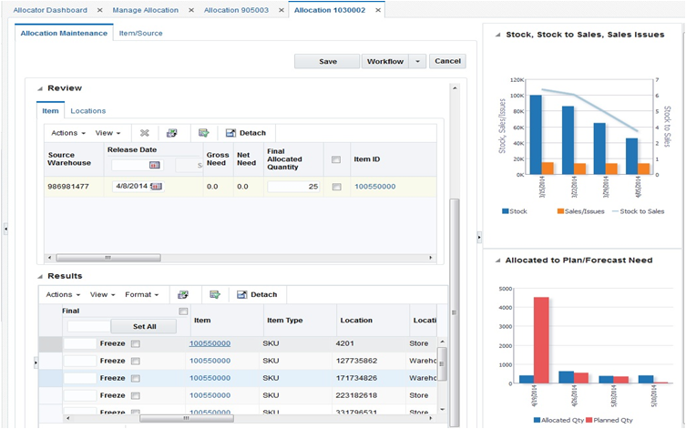
Task: Click the Detach icon in Results toolbar
Action: 242,295
